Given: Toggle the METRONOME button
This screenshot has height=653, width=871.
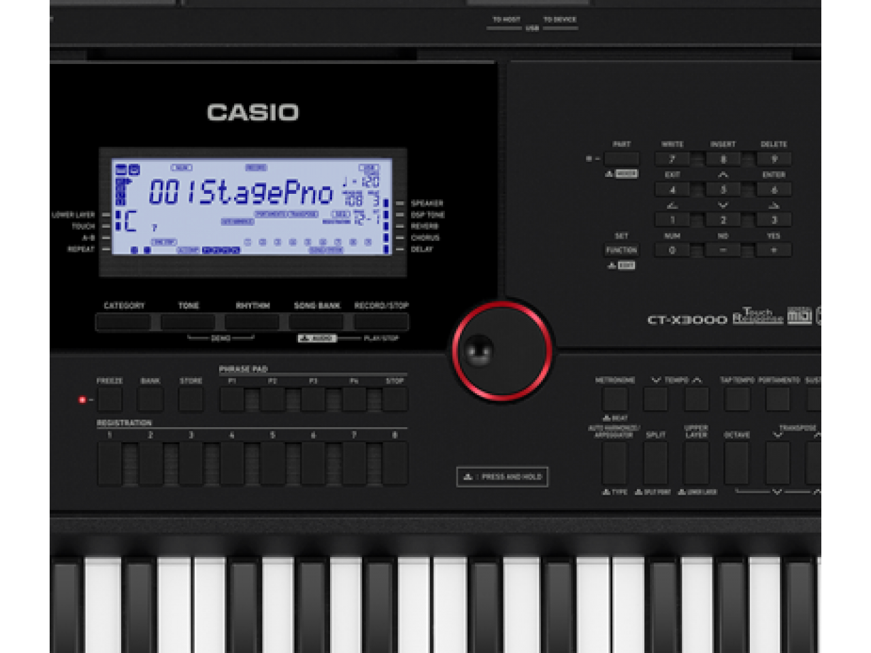Looking at the screenshot, I should pyautogui.click(x=615, y=399).
